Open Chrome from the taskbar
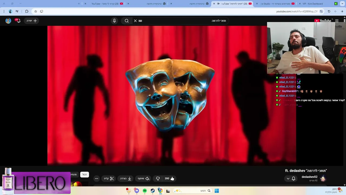Screen dimensions: 346x195 click(160, 191)
